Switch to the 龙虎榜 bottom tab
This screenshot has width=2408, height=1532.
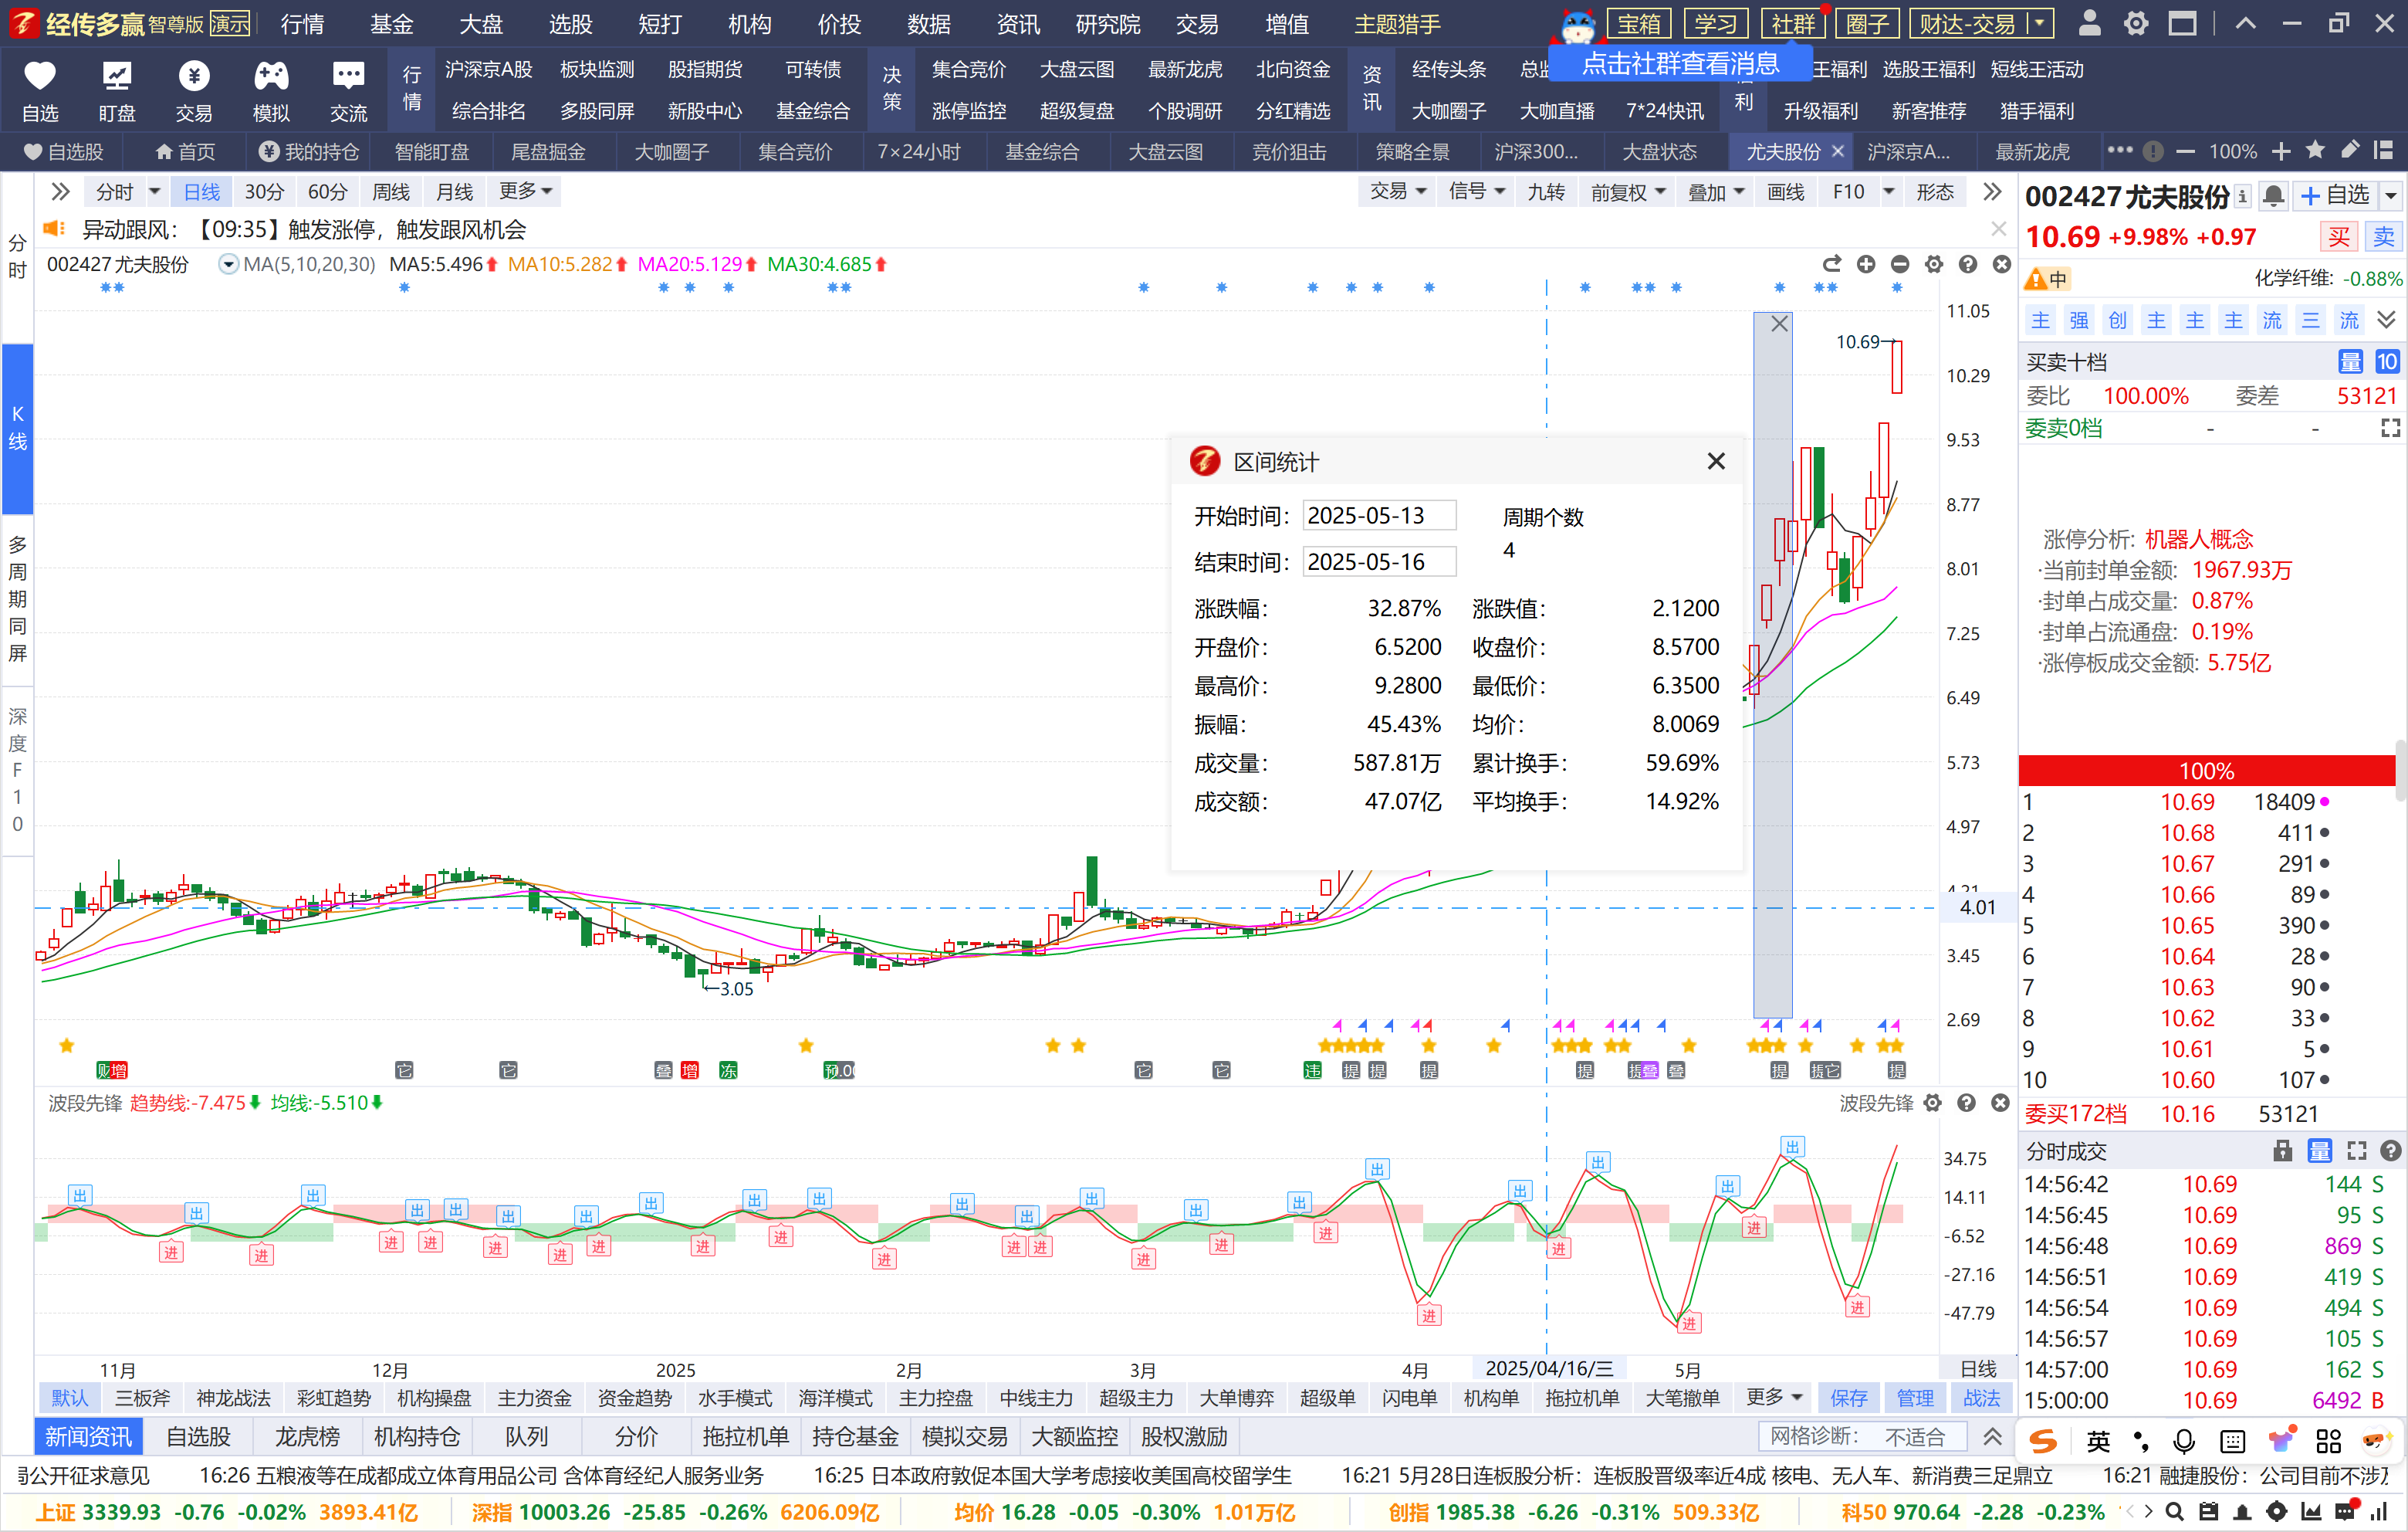tap(307, 1437)
